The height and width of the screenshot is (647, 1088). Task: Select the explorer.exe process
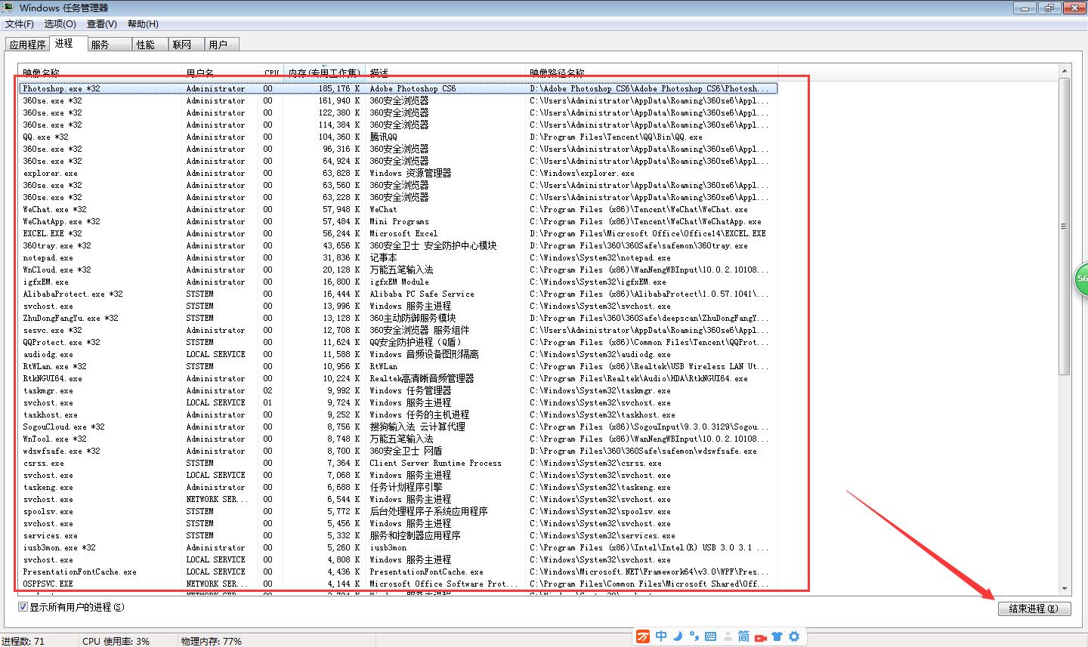click(397, 173)
